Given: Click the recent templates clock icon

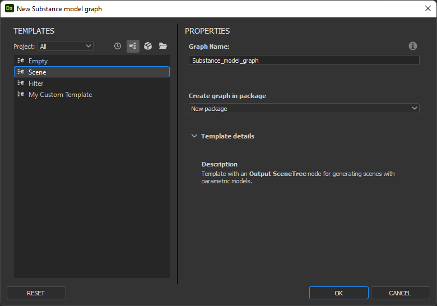Looking at the screenshot, I should (118, 47).
